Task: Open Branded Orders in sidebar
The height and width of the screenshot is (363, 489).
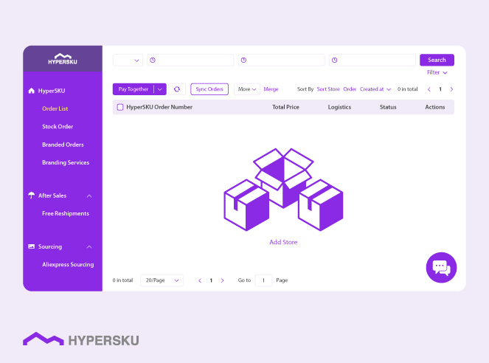Action: pos(63,145)
